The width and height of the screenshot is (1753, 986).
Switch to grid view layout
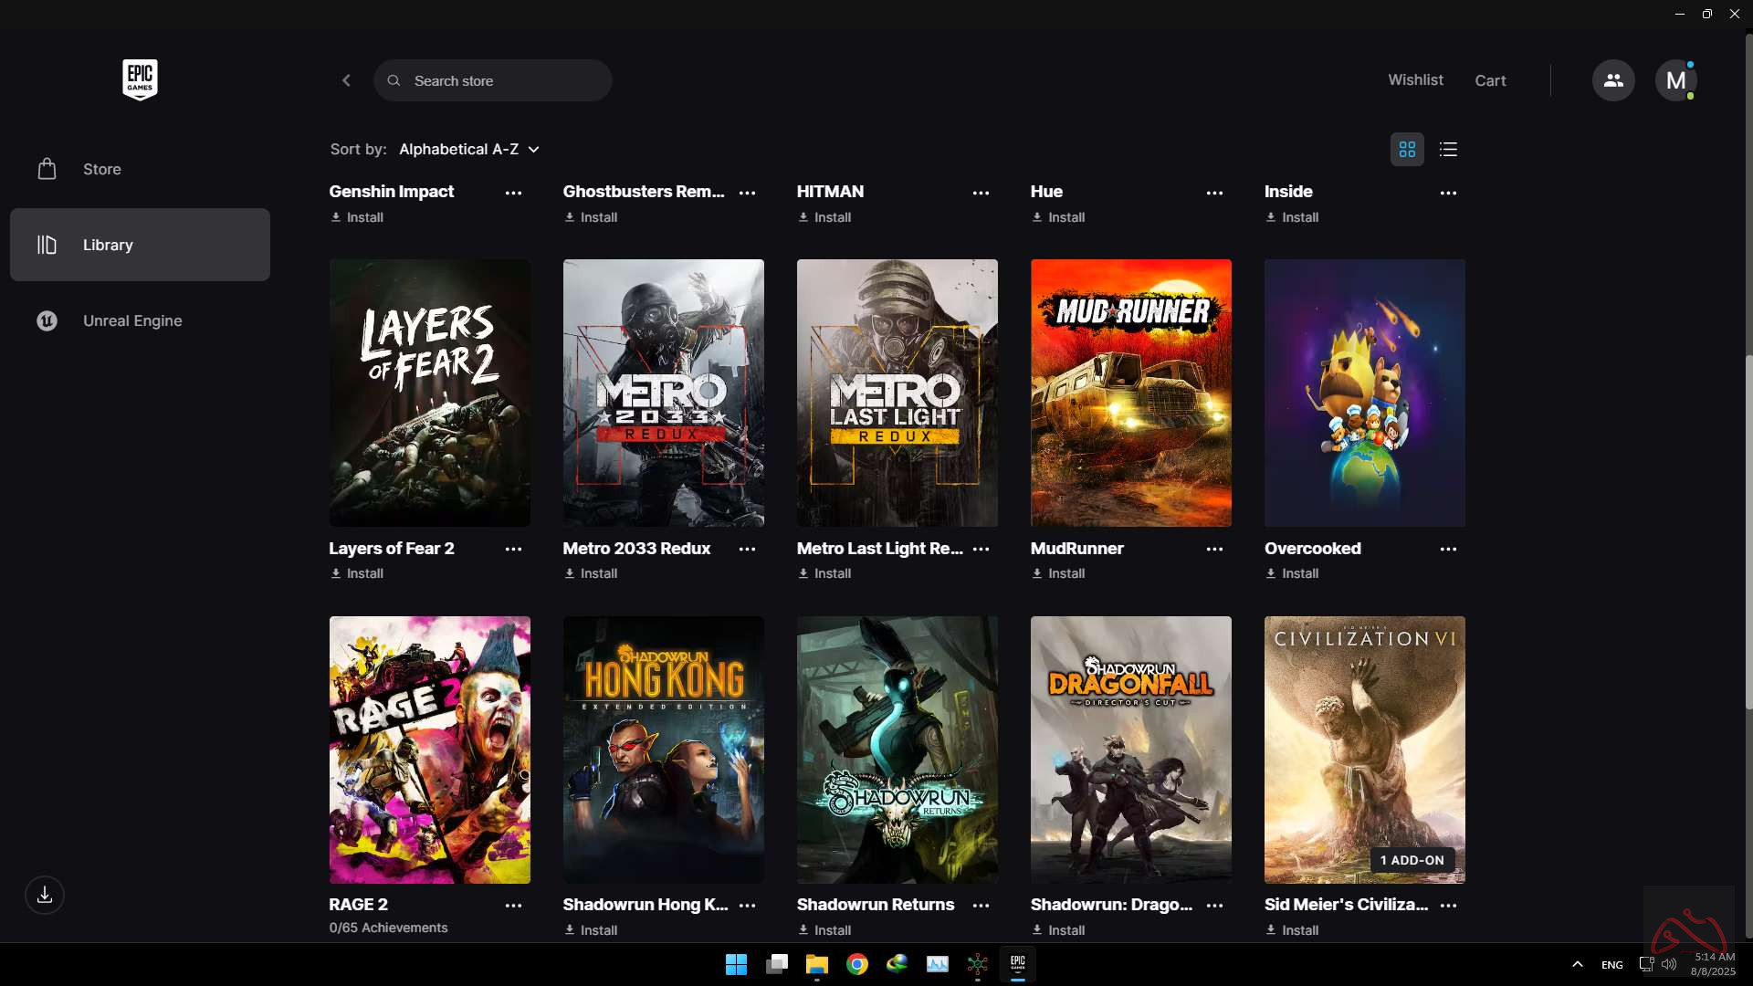tap(1407, 149)
